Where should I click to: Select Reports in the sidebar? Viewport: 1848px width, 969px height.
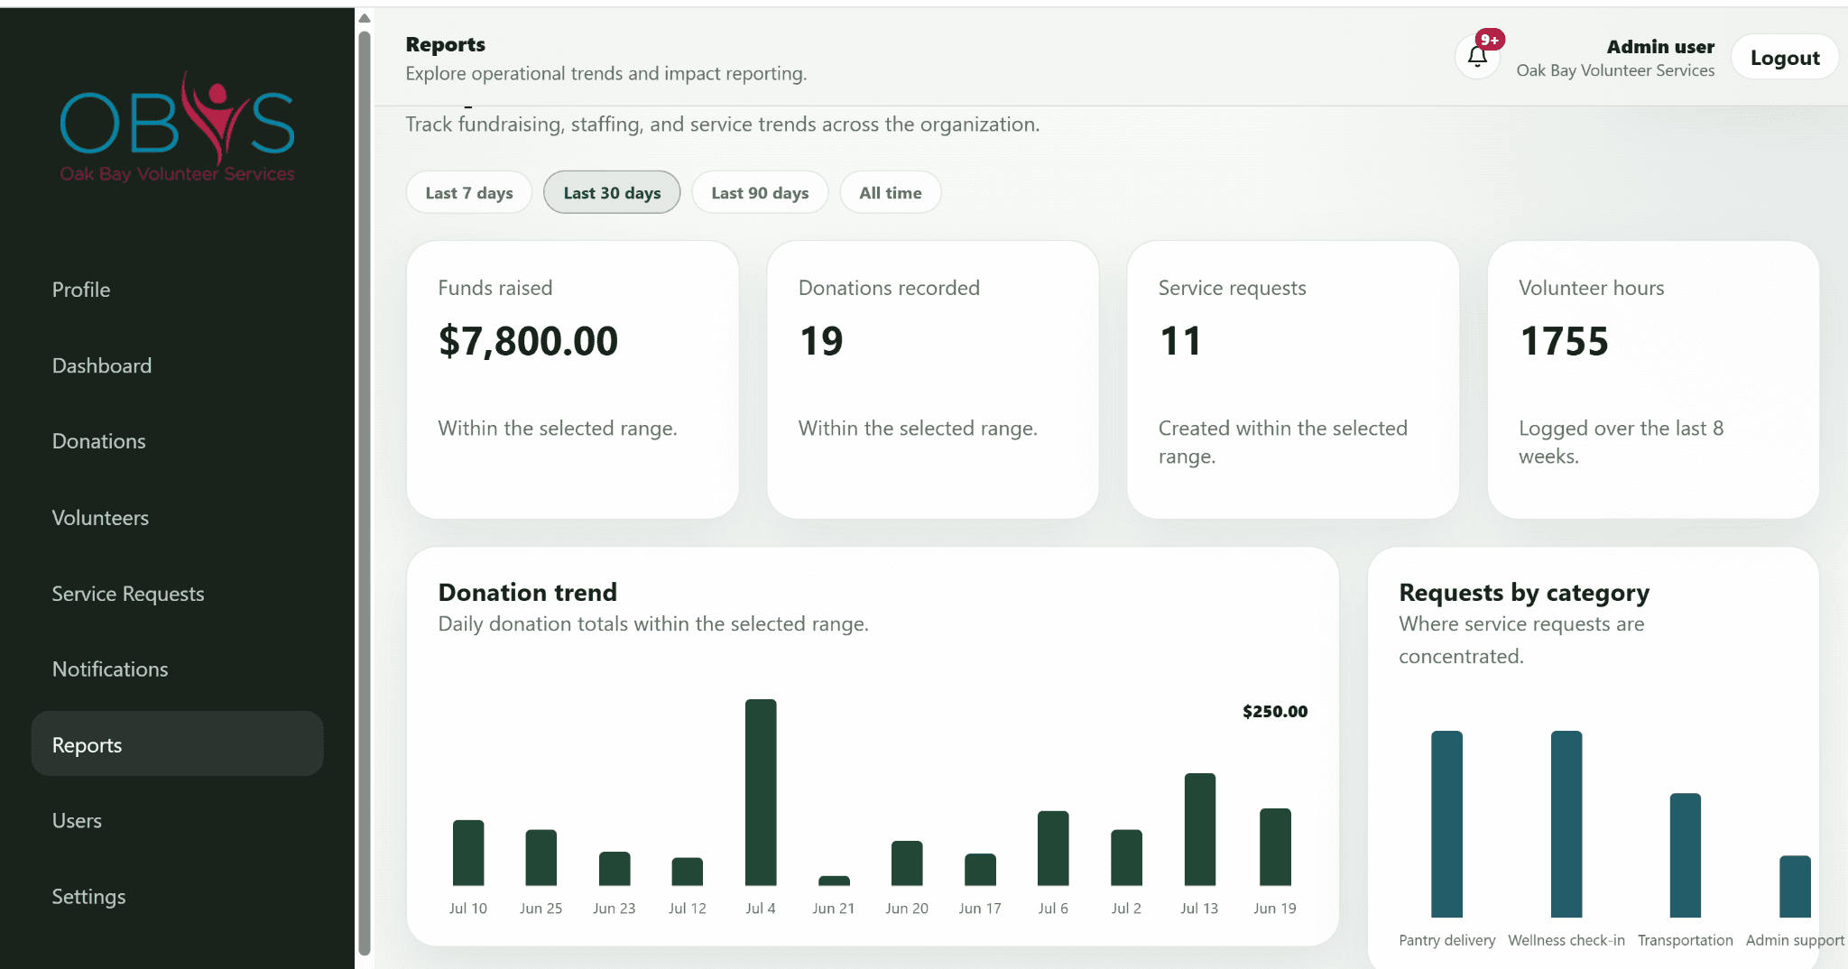click(x=177, y=744)
